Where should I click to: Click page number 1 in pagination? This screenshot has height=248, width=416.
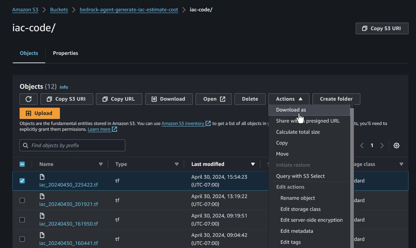click(x=372, y=145)
